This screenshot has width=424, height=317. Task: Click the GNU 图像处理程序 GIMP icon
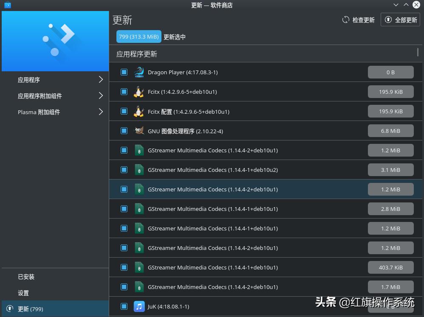[x=139, y=131]
